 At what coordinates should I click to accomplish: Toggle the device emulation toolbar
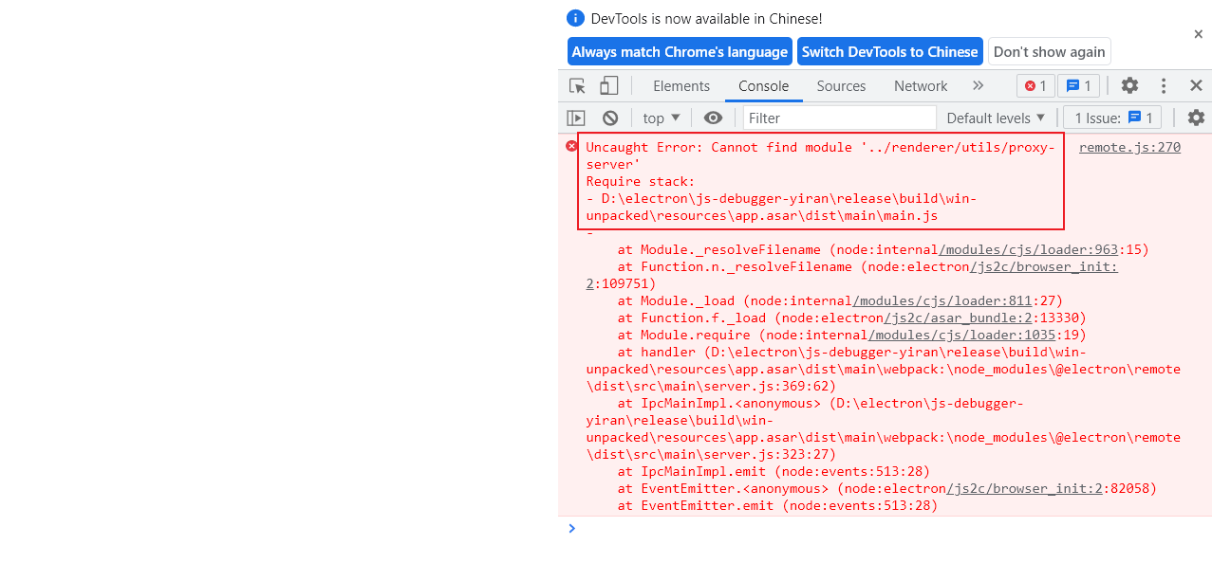click(608, 85)
